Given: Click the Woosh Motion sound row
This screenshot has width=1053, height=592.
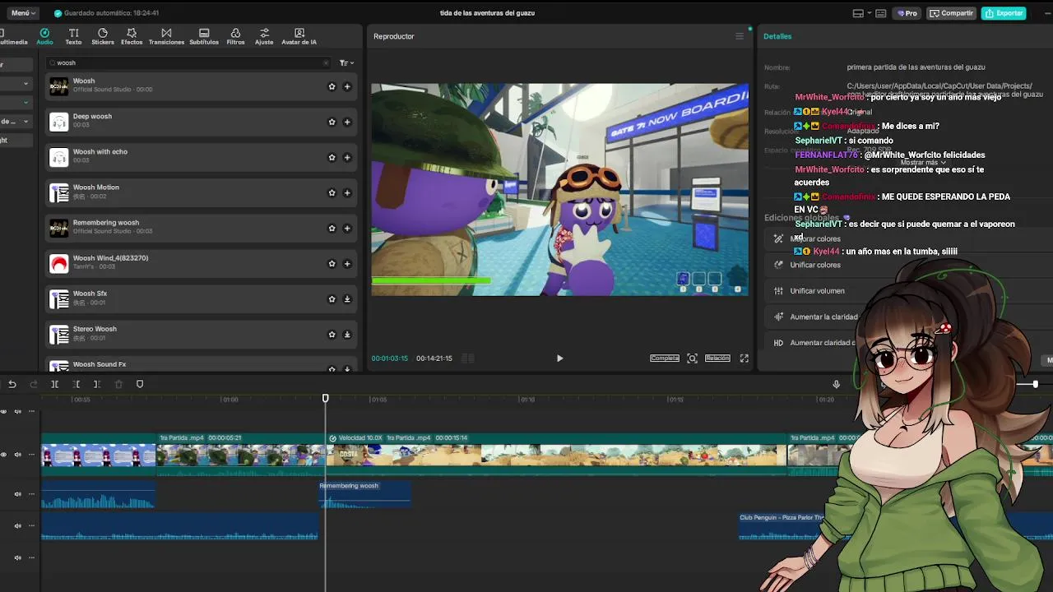Looking at the screenshot, I should click(x=202, y=192).
